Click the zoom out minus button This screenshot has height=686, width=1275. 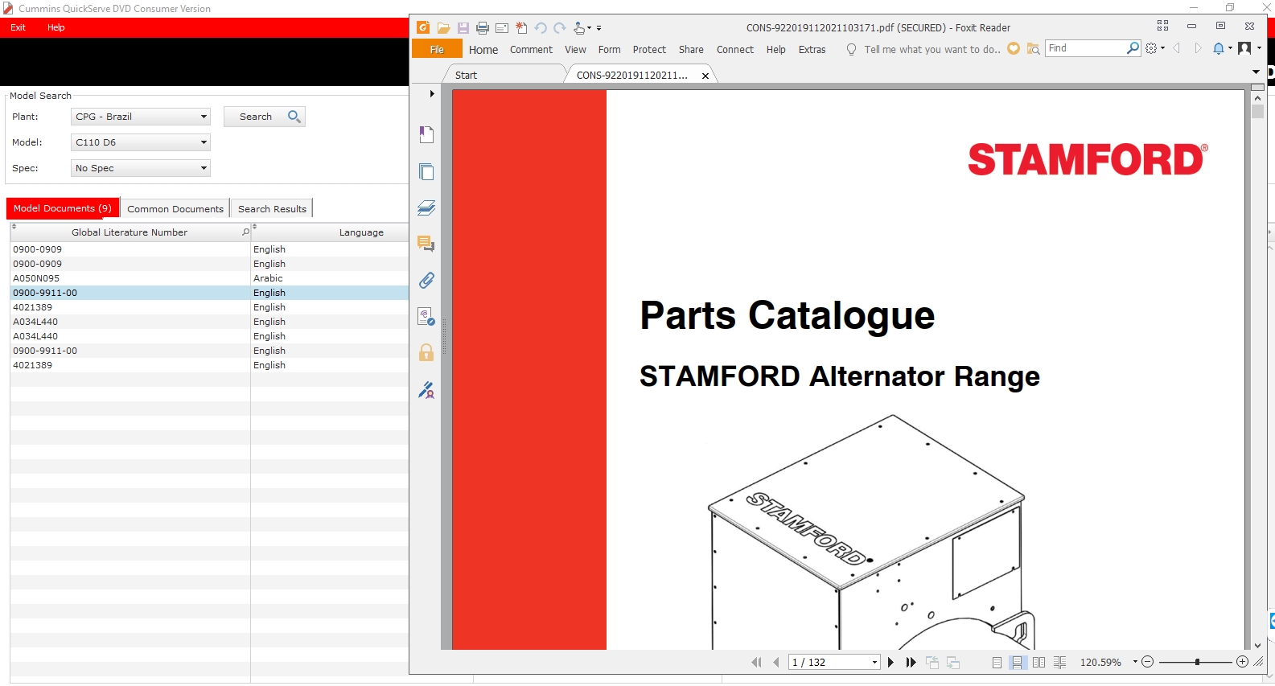(1148, 662)
